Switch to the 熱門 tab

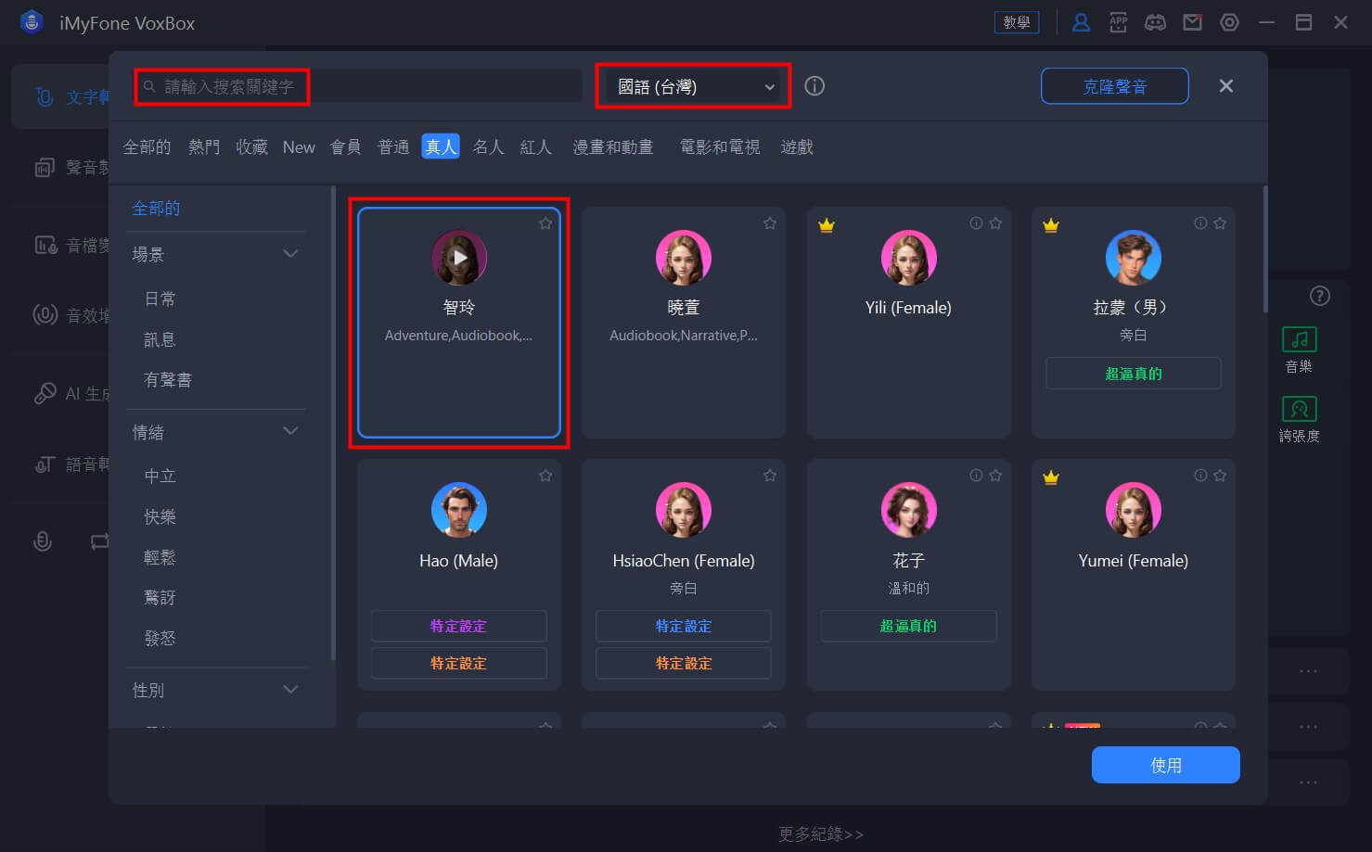pyautogui.click(x=204, y=147)
